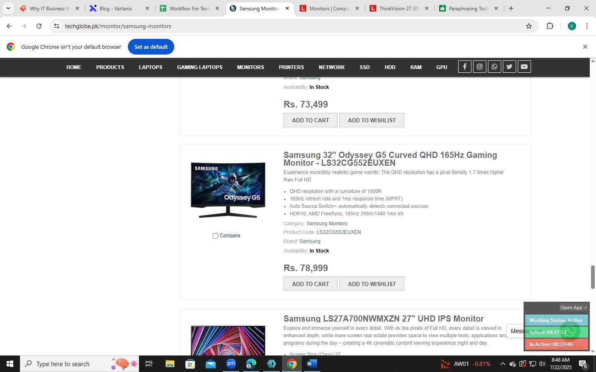Click Samsung Monitors category link under Odyssey G5
Screen dimensions: 596x372
click(x=327, y=224)
